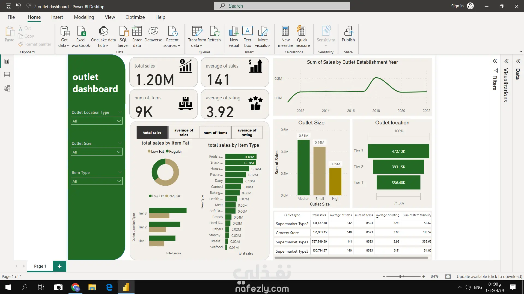This screenshot has height=294, width=524.
Task: Open the Modeling ribbon tab
Action: point(84,17)
